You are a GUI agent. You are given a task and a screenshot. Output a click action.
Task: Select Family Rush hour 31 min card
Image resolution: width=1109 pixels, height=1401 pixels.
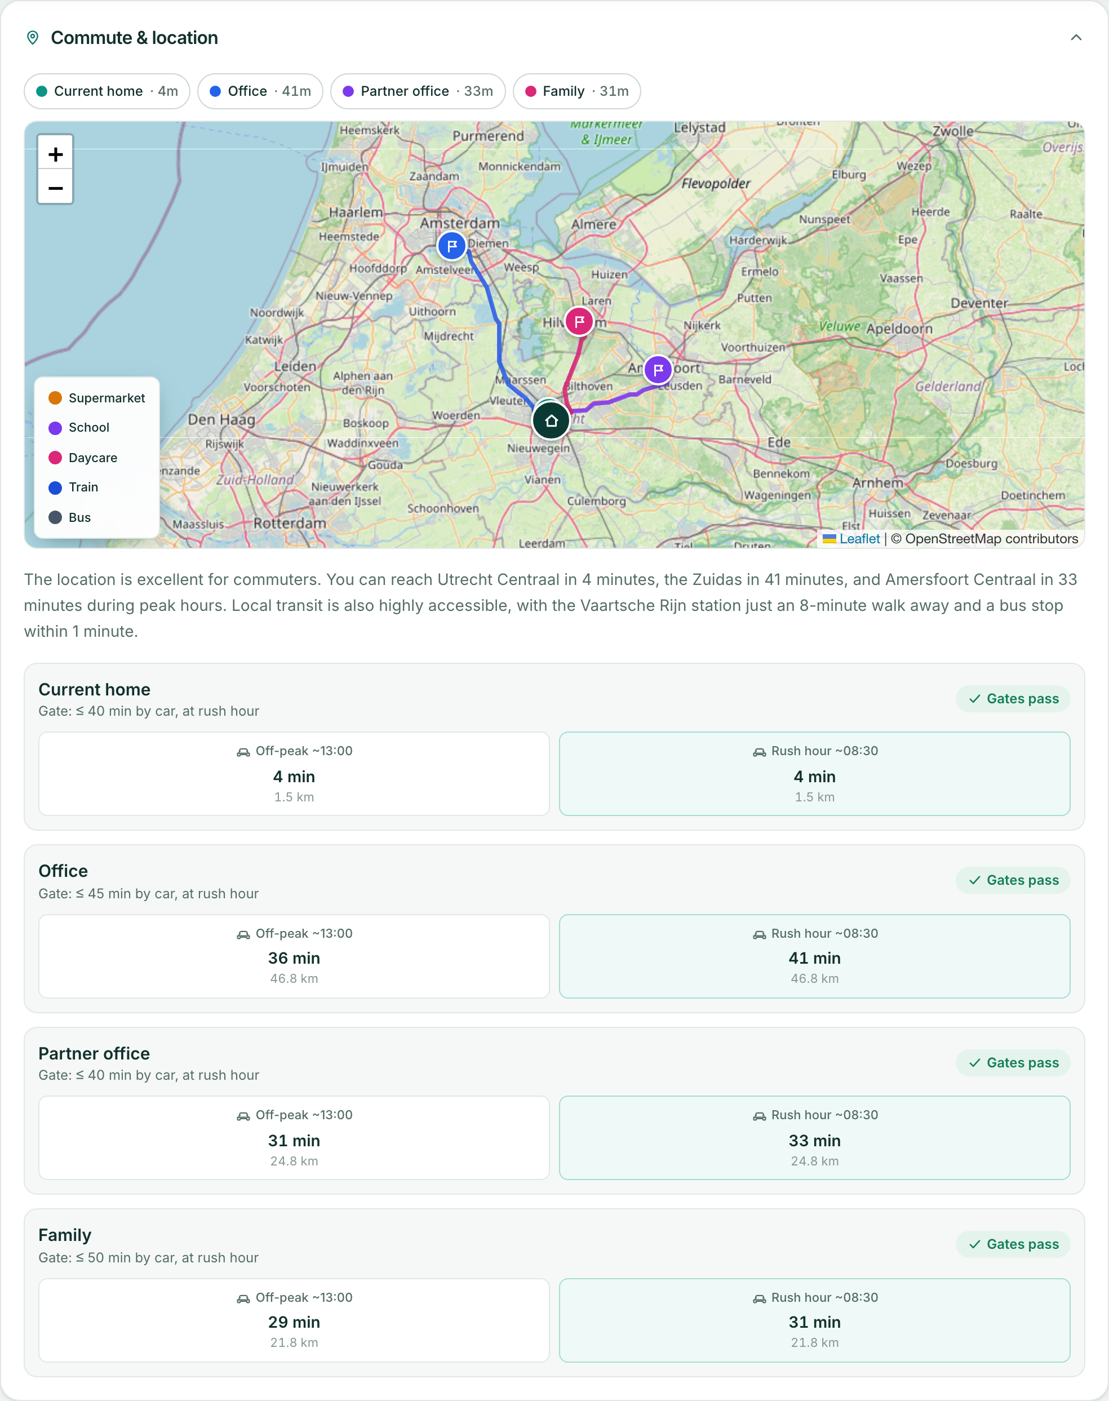(815, 1320)
